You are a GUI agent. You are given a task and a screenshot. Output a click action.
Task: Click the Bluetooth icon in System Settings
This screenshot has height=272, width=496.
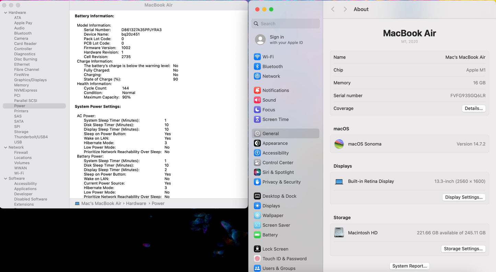pos(257,66)
